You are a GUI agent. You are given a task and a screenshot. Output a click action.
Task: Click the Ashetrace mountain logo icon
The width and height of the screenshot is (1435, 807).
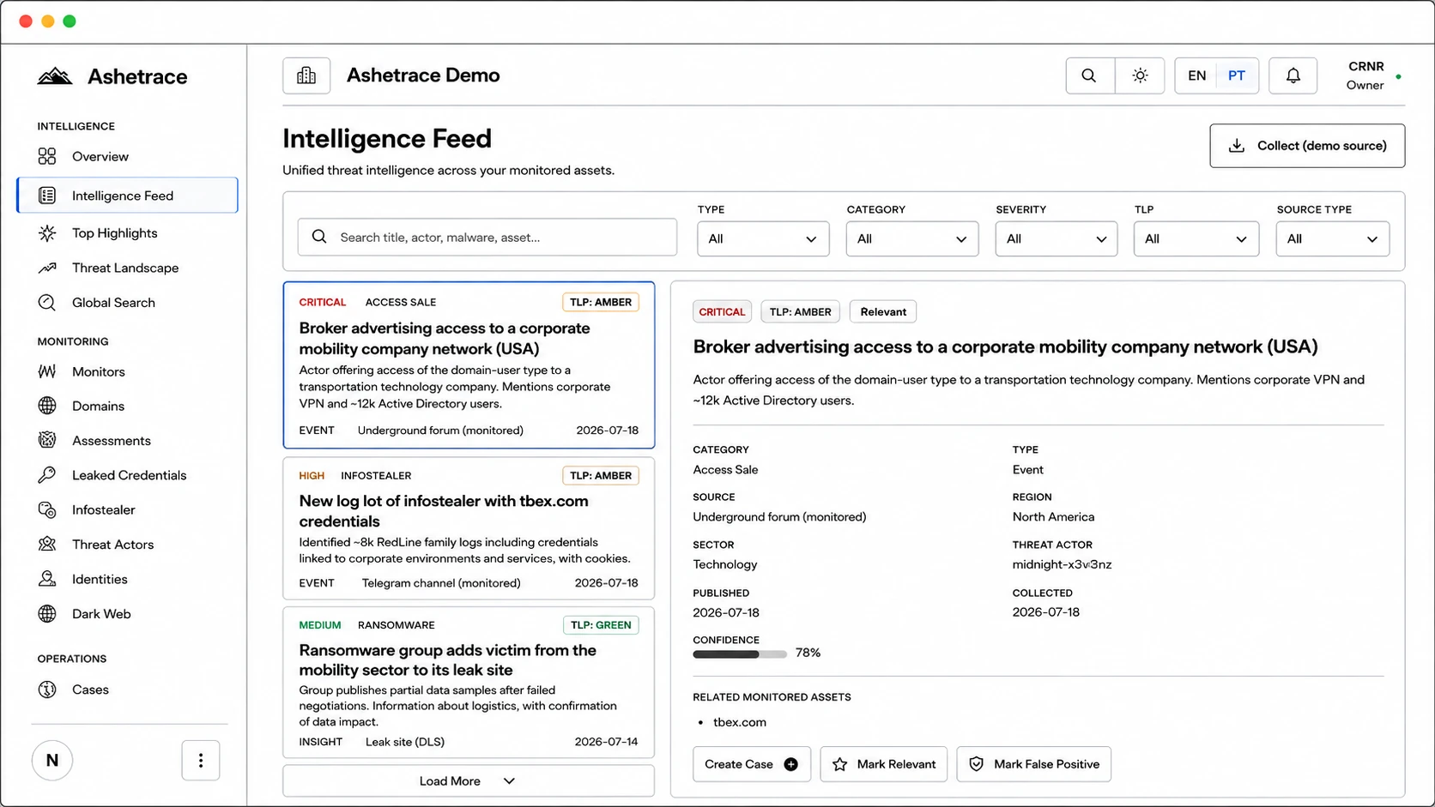pos(55,76)
